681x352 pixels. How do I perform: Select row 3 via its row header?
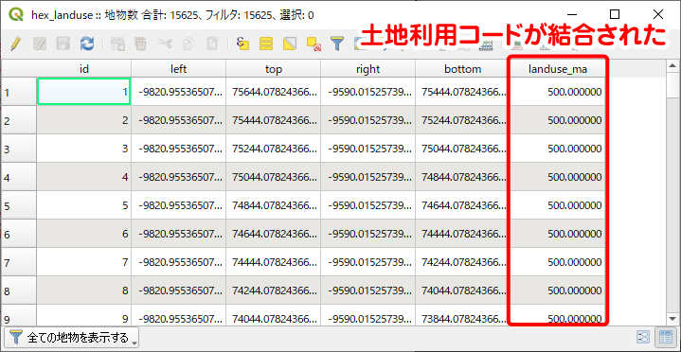[19, 149]
